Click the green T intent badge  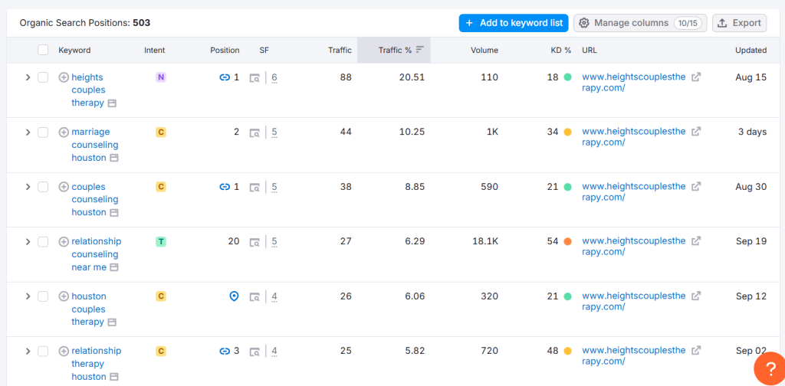coord(161,242)
